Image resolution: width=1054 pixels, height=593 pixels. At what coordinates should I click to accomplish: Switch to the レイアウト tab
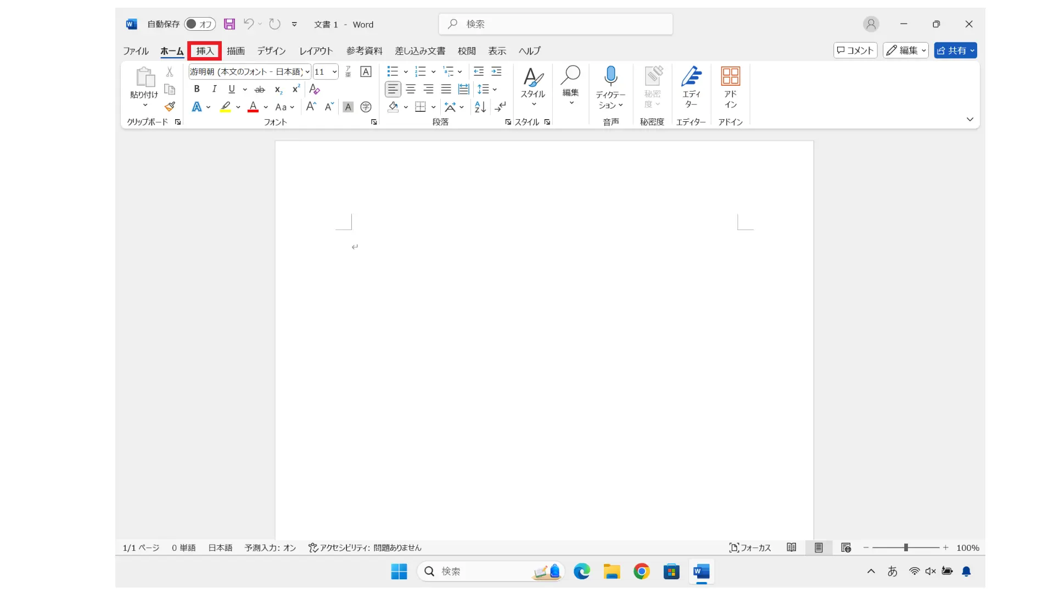tap(316, 51)
